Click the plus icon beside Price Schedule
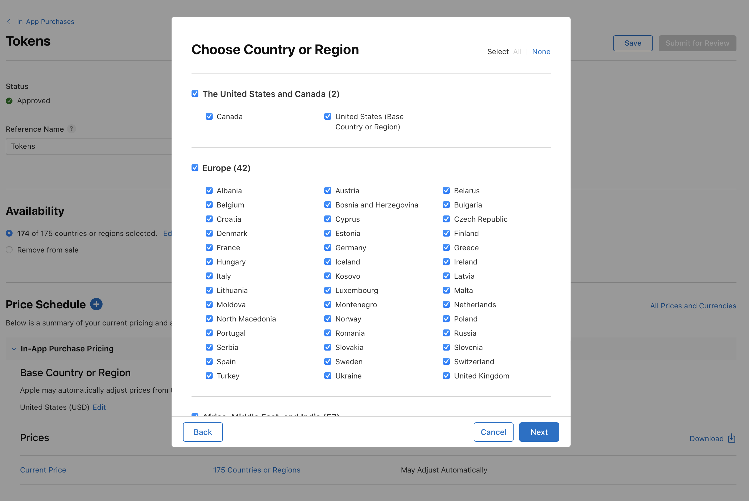 (96, 304)
